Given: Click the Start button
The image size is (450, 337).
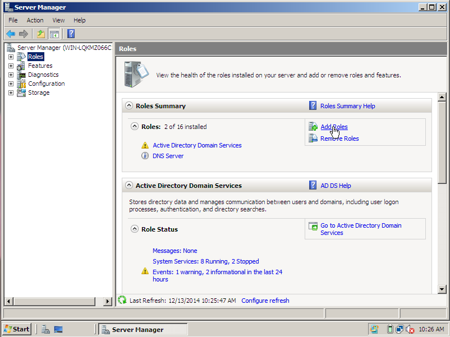Looking at the screenshot, I should 17,329.
